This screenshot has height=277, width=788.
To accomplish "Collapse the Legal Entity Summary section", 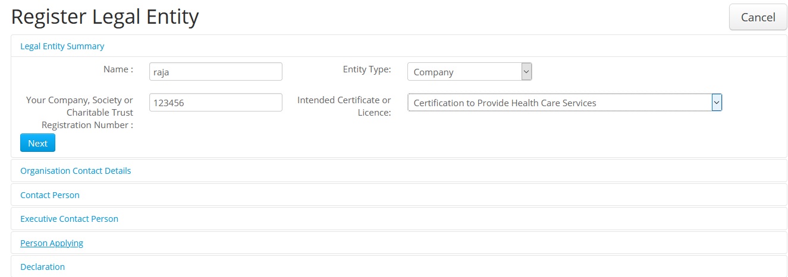I will click(62, 46).
